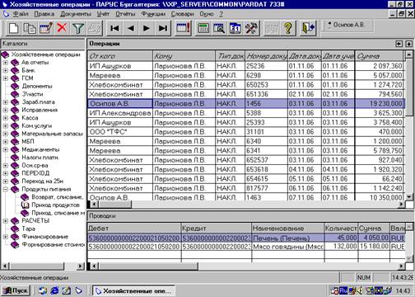The height and width of the screenshot is (297, 415).
Task: Select the ООО "ТФС" operation row
Action: (x=246, y=132)
